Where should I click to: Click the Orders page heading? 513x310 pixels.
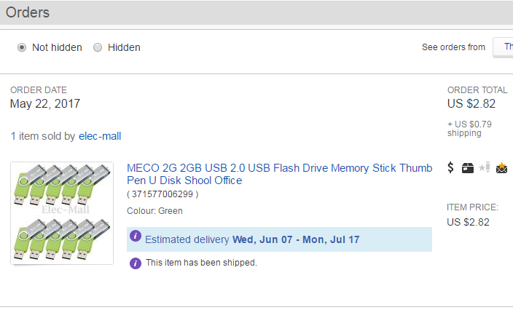28,12
